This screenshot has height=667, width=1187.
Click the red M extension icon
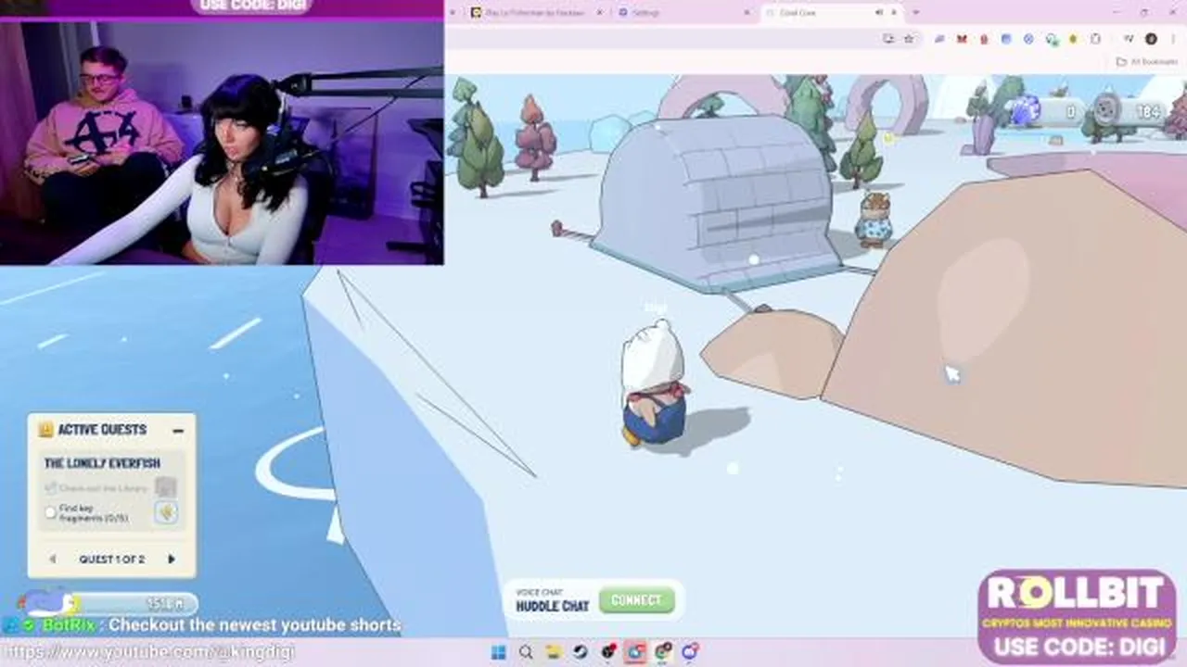[962, 39]
